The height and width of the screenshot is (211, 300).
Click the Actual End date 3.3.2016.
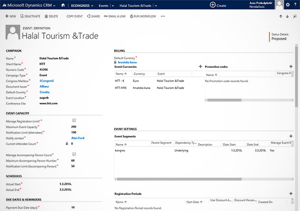tap(65, 189)
